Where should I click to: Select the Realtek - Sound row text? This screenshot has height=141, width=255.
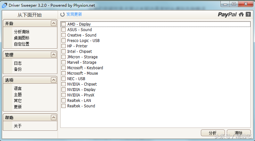click(x=81, y=106)
